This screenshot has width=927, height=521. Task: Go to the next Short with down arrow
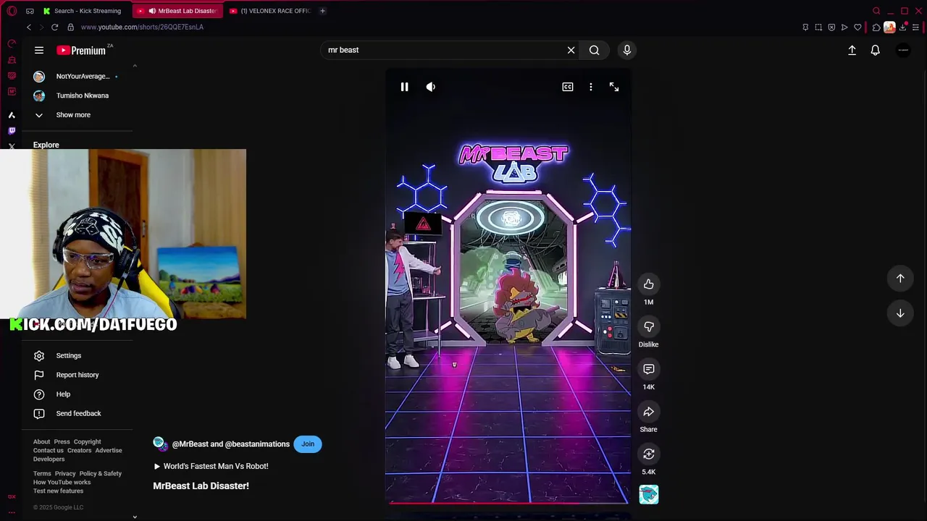(x=900, y=313)
